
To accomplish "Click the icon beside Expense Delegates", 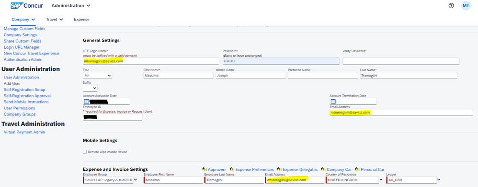I will pyautogui.click(x=280, y=169).
